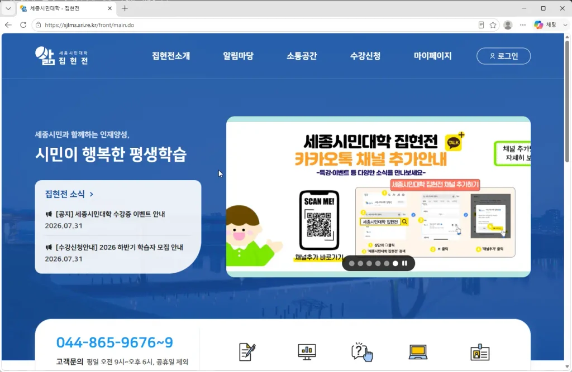The image size is (572, 372).
Task: Open reader view icon in address bar
Action: coord(481,25)
